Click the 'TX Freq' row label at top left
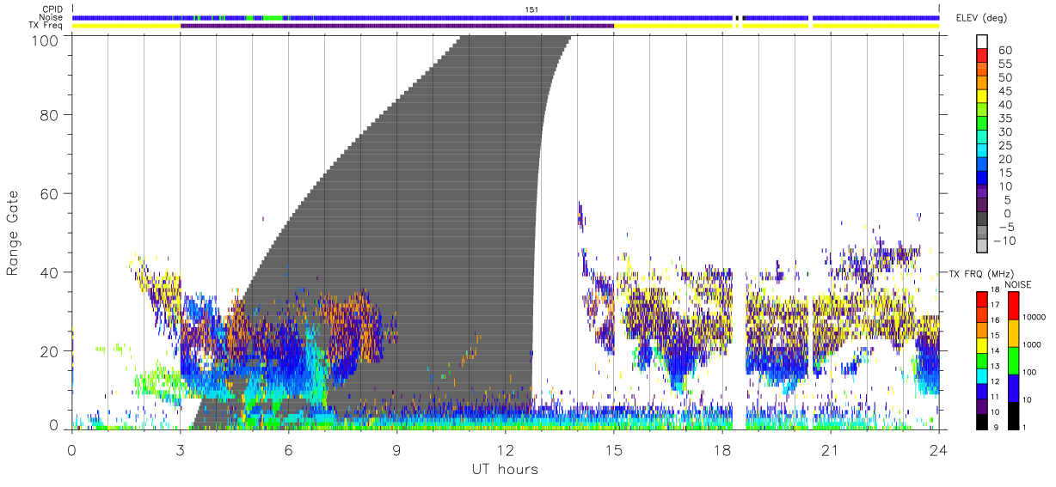Viewport: 1056px width, 487px height. (46, 26)
